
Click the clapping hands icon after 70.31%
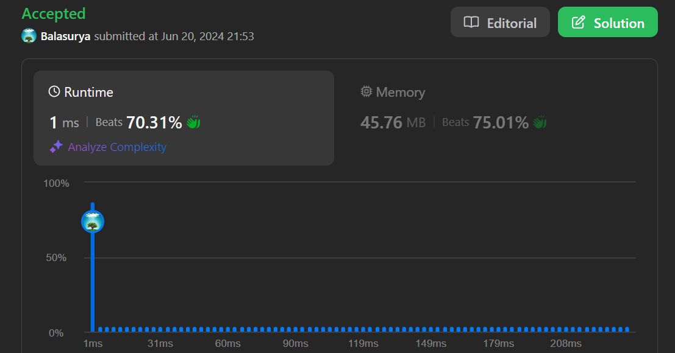[194, 122]
